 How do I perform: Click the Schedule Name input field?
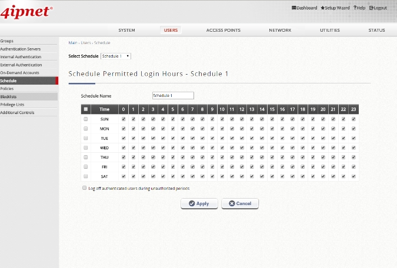(173, 95)
